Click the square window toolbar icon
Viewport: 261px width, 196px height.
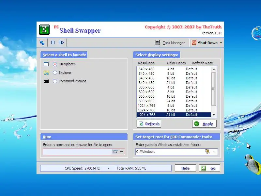pyautogui.click(x=53, y=42)
